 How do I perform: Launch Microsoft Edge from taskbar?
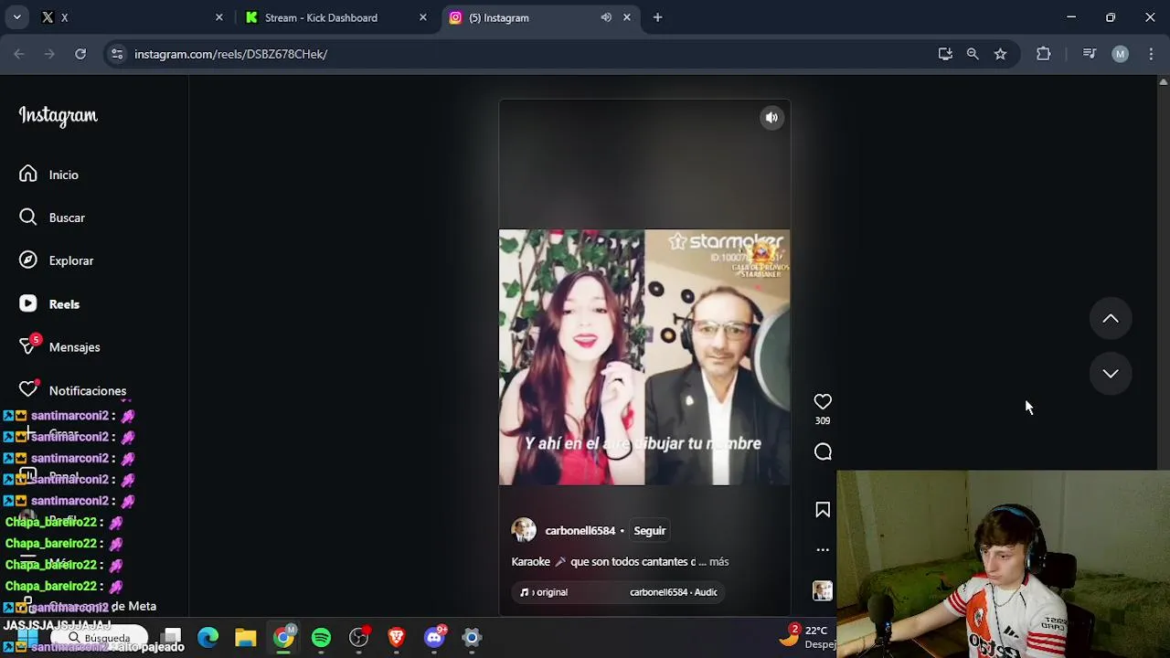[208, 637]
